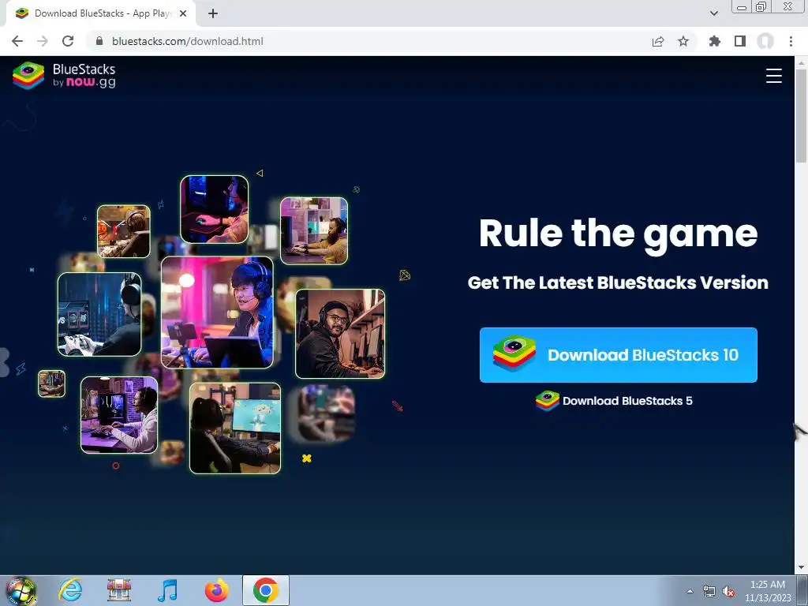Image resolution: width=808 pixels, height=606 pixels.
Task: Open the Chrome profile avatar
Action: (x=765, y=41)
